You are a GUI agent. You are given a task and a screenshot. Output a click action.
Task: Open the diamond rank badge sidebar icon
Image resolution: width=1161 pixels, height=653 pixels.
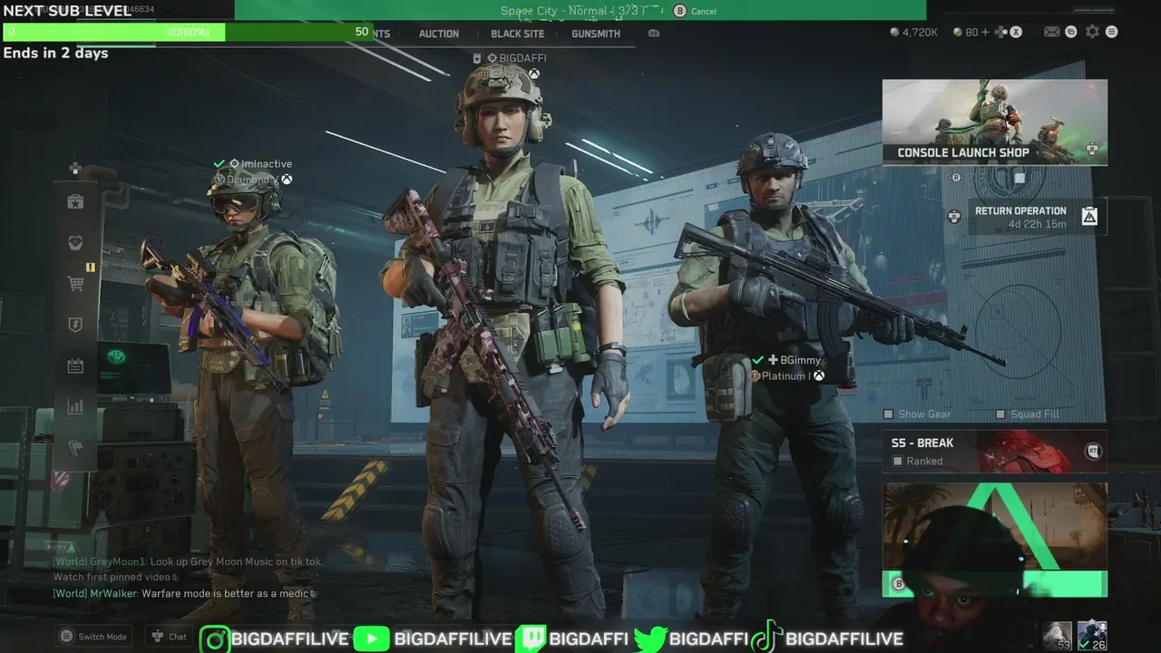pyautogui.click(x=75, y=243)
